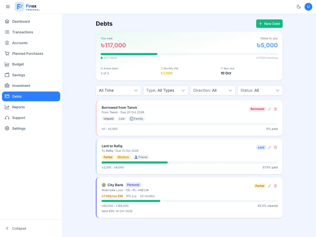Screen dimensions: 316x237
Task: Click the Savings wallet icon
Action: pos(7,75)
